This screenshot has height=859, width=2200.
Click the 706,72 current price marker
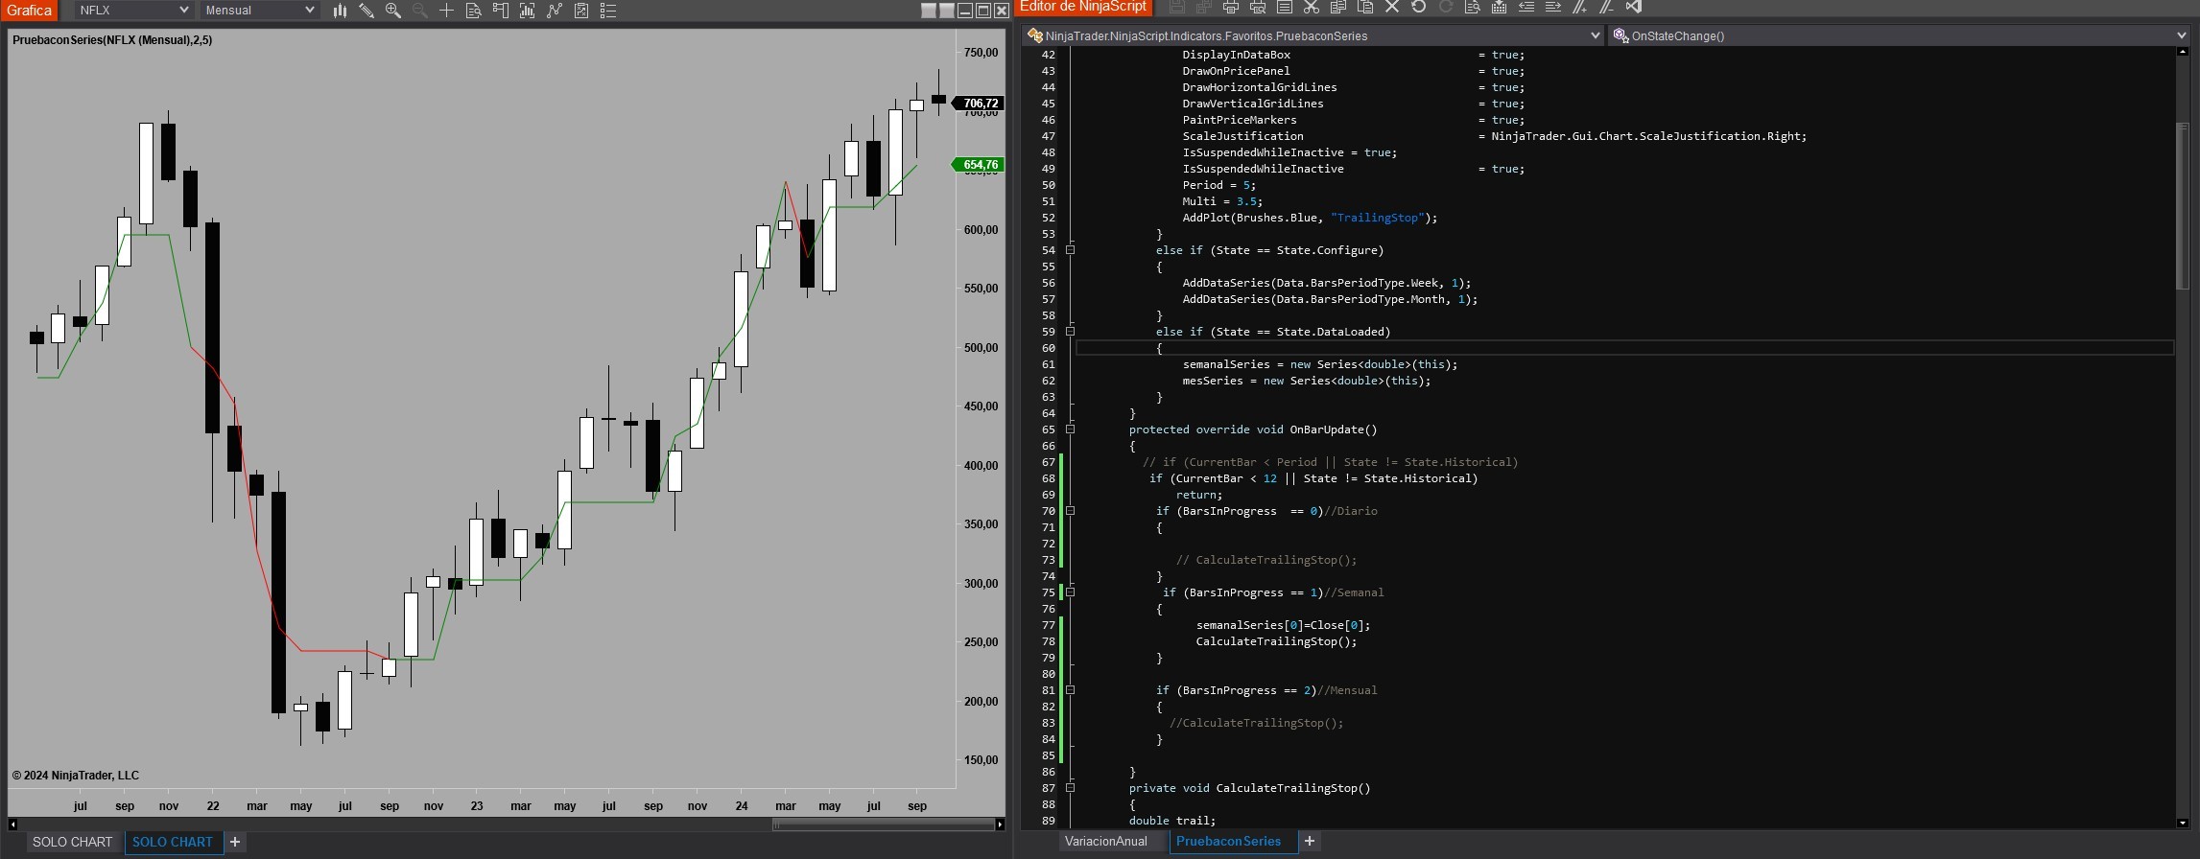(x=978, y=104)
